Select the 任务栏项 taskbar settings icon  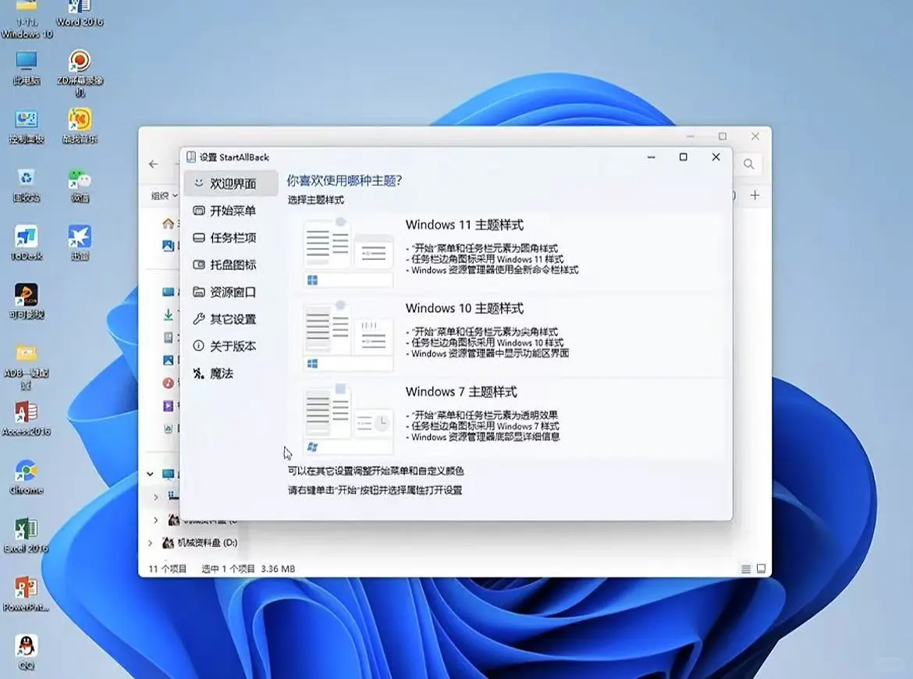coord(199,238)
